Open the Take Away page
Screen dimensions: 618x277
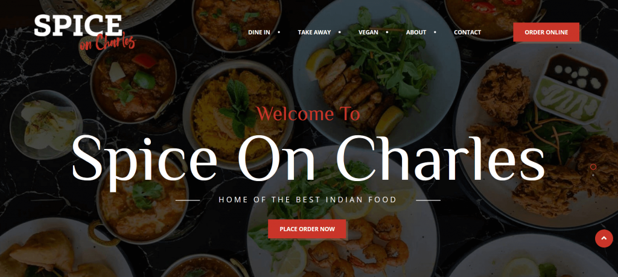(x=314, y=33)
